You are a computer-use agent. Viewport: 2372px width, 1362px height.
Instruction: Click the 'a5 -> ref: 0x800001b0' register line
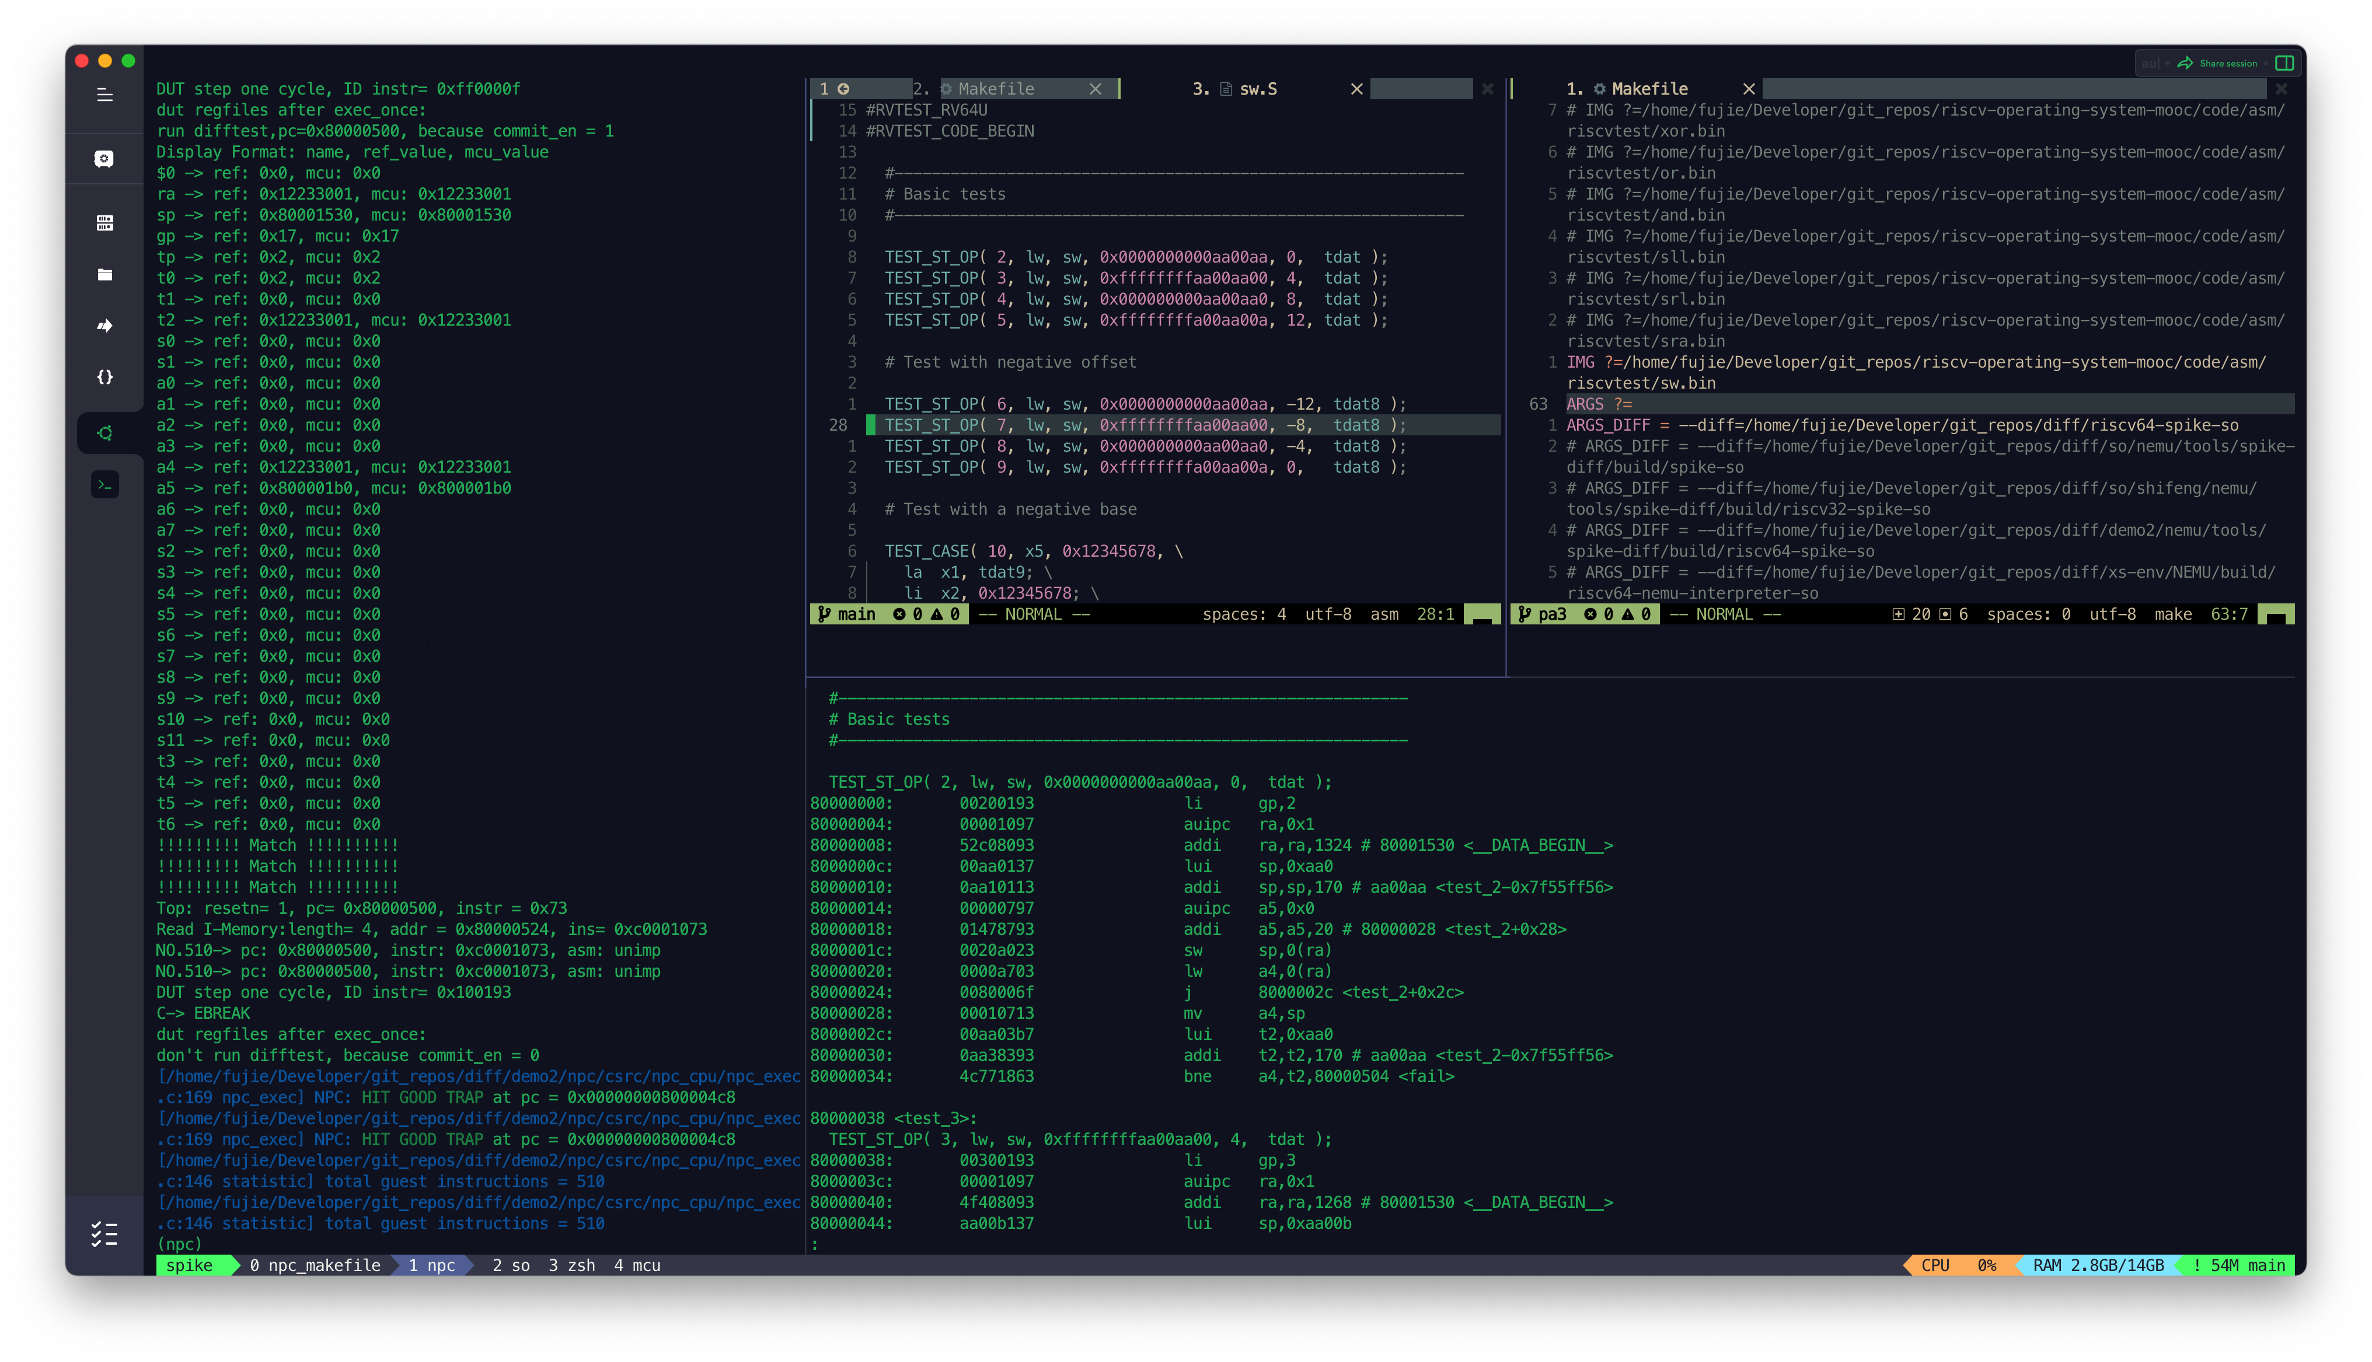(x=333, y=488)
